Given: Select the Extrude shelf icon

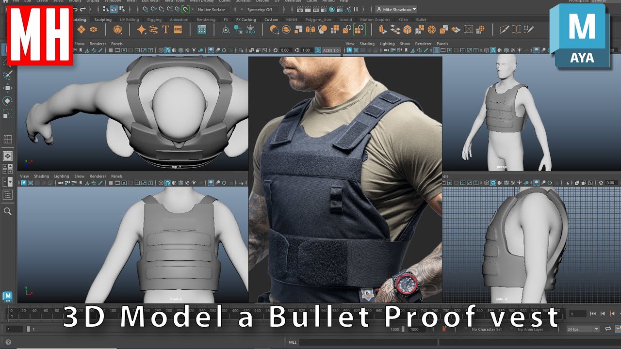Looking at the screenshot, I should pyautogui.click(x=383, y=30).
